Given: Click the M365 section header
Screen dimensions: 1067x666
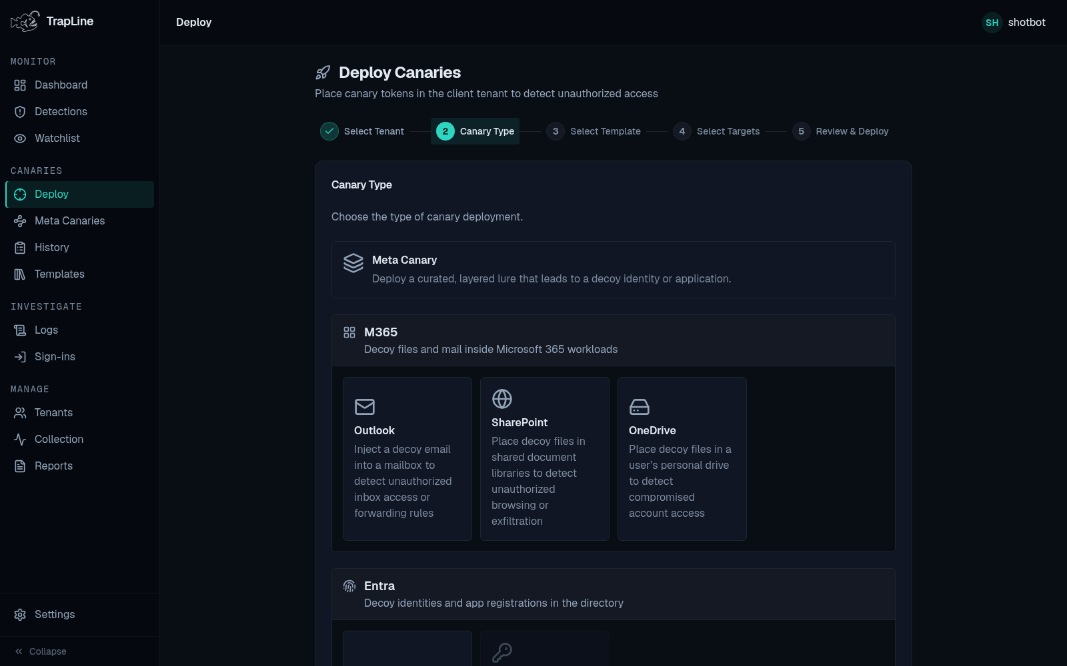Looking at the screenshot, I should click(x=614, y=340).
